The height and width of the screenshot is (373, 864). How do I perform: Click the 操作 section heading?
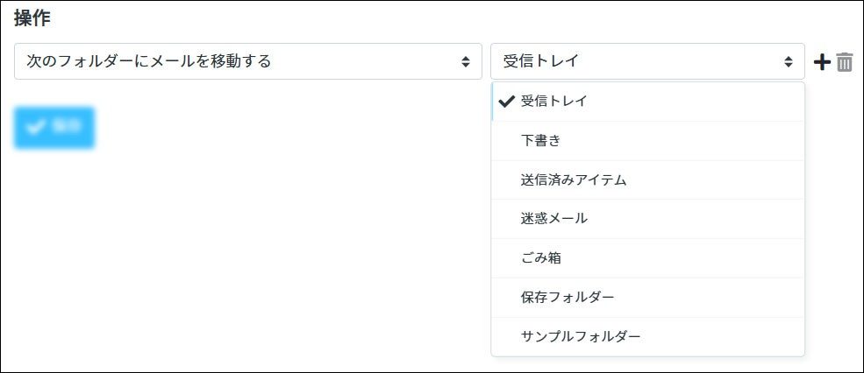tap(32, 19)
